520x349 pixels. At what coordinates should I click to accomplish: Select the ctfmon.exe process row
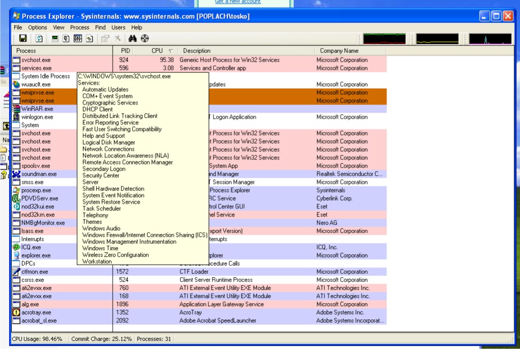pyautogui.click(x=35, y=272)
